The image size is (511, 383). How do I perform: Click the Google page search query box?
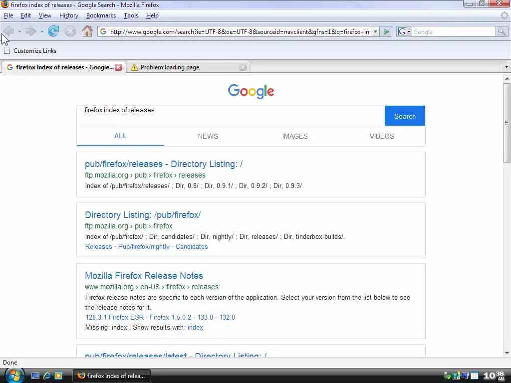pos(231,116)
